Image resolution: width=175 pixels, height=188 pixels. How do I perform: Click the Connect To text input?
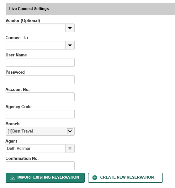(35, 45)
